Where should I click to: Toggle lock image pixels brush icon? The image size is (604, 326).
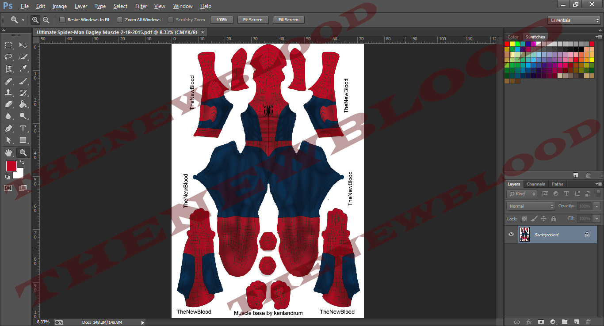pos(534,219)
